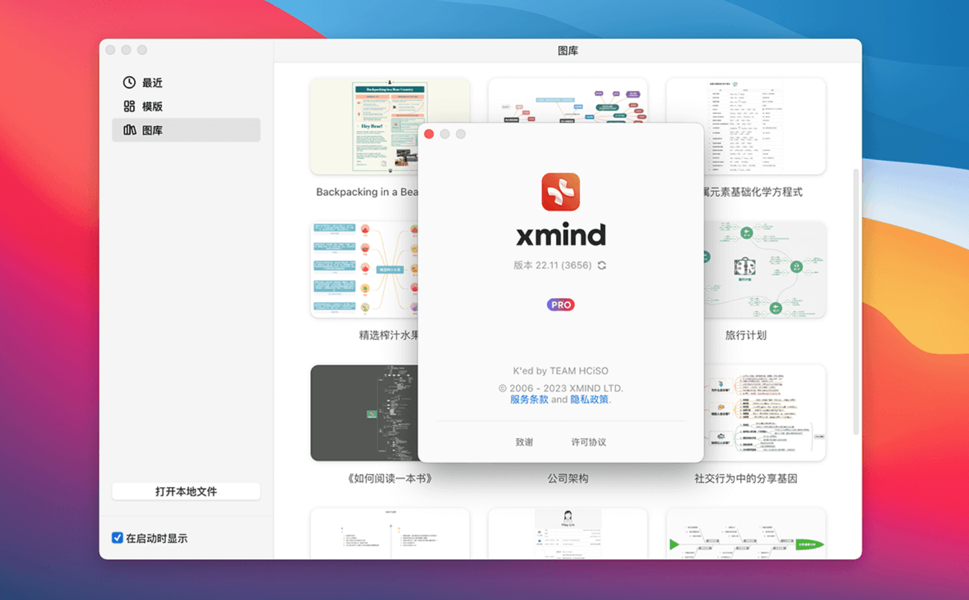This screenshot has height=600, width=969.
Task: Open the 《如何阅读一本书》 dark thumbnail
Action: point(364,413)
